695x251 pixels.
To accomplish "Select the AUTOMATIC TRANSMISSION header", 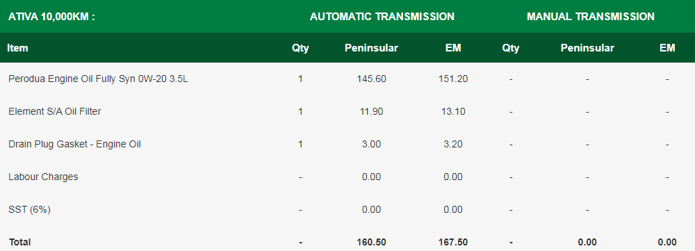I will [382, 17].
